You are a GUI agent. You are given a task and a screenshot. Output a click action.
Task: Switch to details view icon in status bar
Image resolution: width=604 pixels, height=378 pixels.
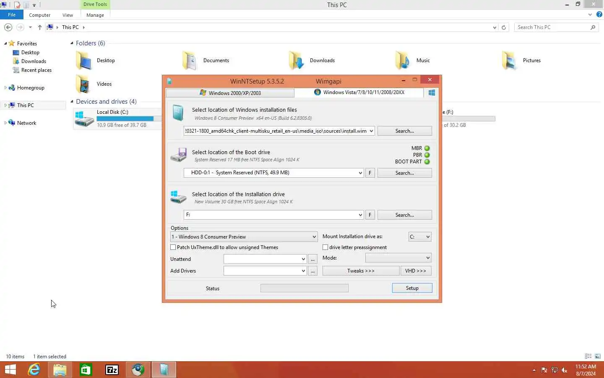pyautogui.click(x=588, y=356)
